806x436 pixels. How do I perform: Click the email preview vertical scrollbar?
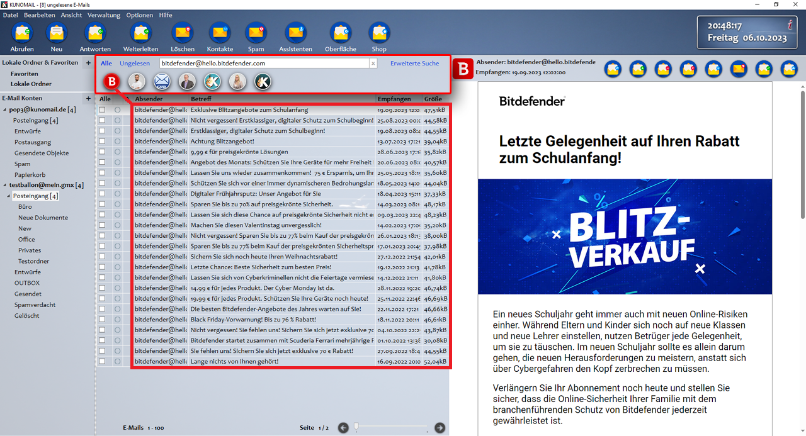point(802,155)
